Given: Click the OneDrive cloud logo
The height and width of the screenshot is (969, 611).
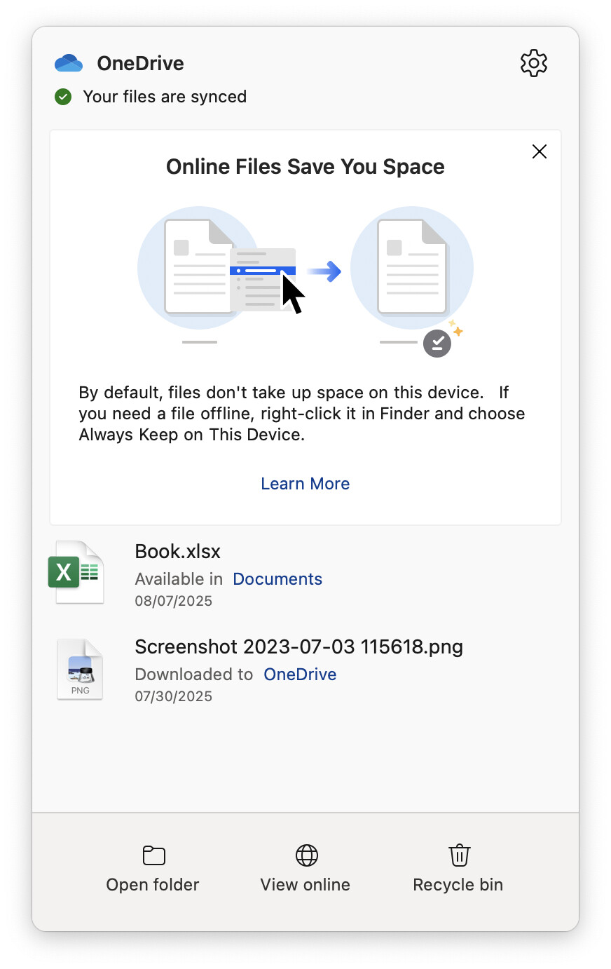Looking at the screenshot, I should point(69,63).
